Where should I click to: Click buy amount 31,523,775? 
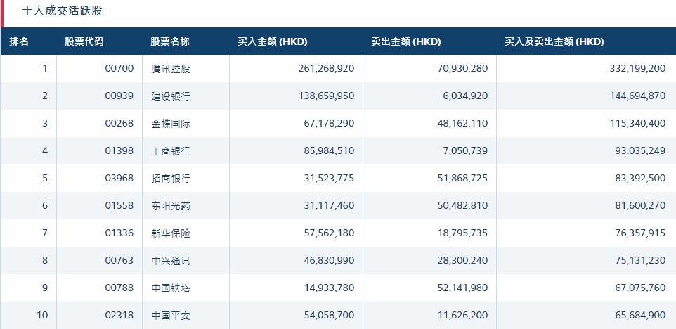(329, 178)
